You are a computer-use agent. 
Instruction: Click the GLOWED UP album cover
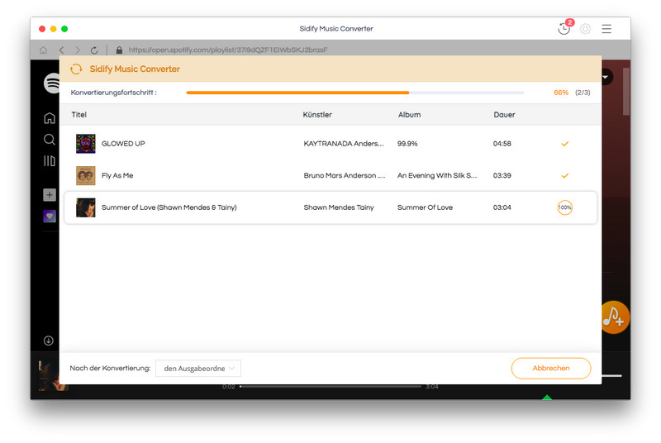(86, 144)
